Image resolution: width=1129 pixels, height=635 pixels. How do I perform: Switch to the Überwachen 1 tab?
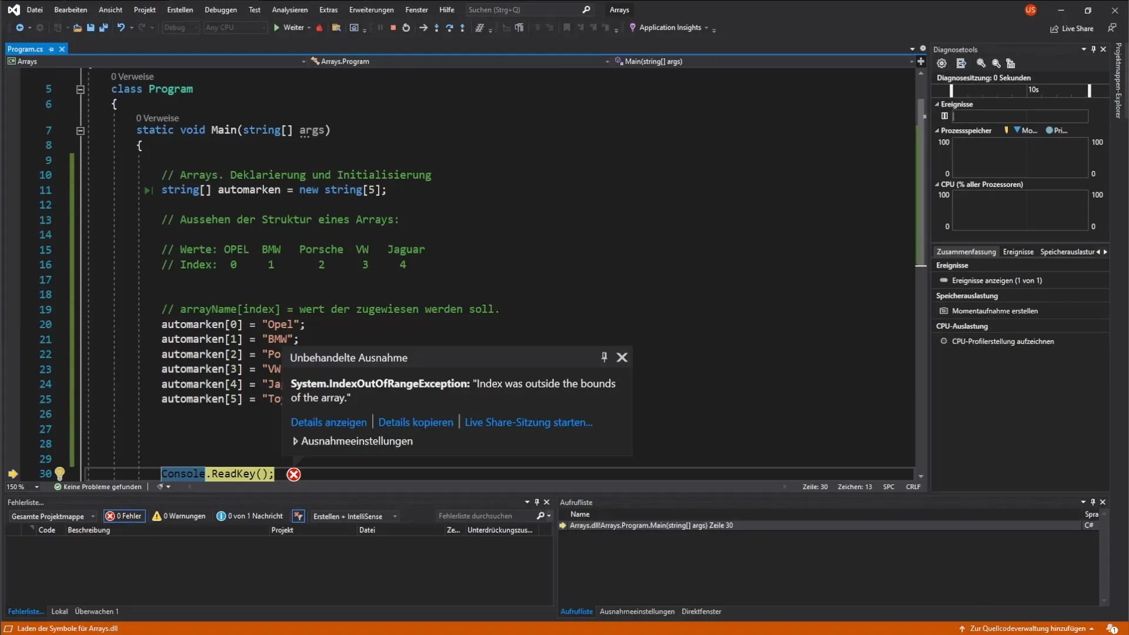(x=96, y=611)
